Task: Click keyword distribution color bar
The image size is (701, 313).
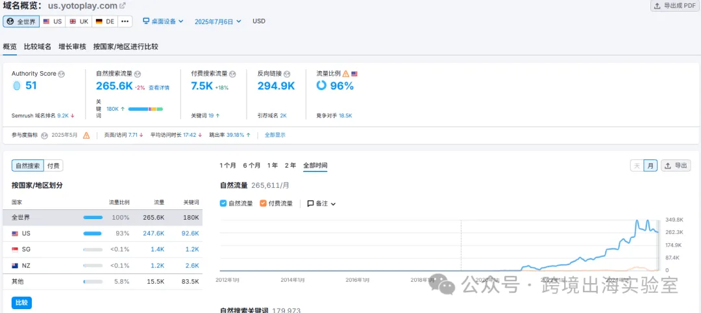Action: [145, 109]
